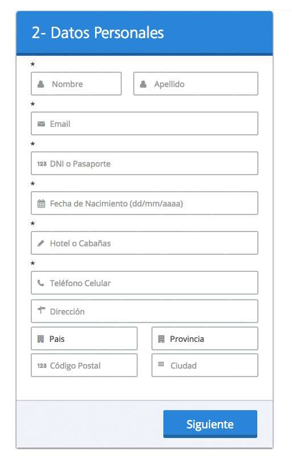
Task: Open the Provincia dropdown
Action: click(205, 338)
